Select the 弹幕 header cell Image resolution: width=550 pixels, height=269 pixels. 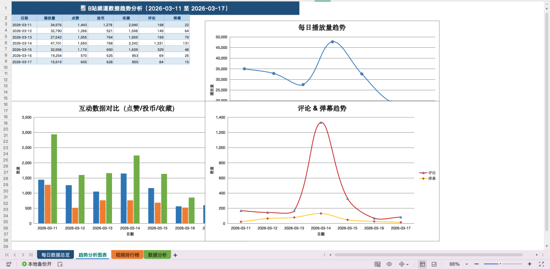[177, 18]
